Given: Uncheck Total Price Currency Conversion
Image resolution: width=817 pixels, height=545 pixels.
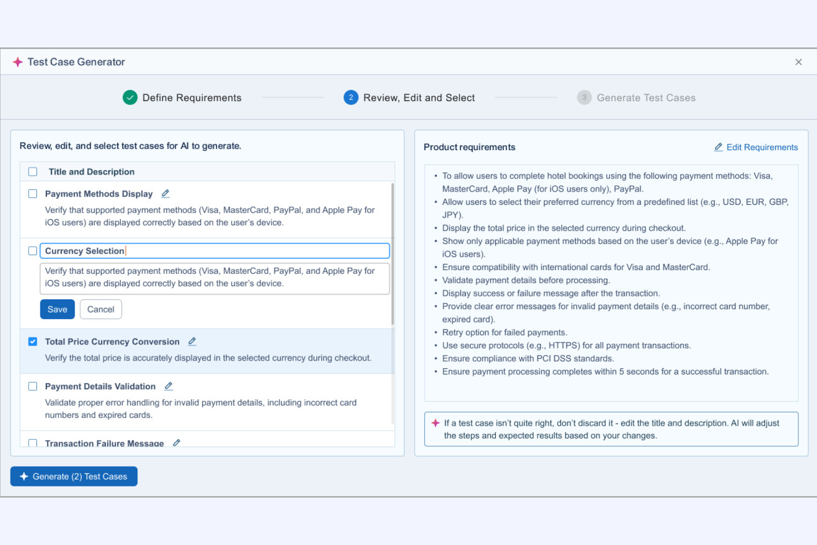Looking at the screenshot, I should [x=33, y=341].
